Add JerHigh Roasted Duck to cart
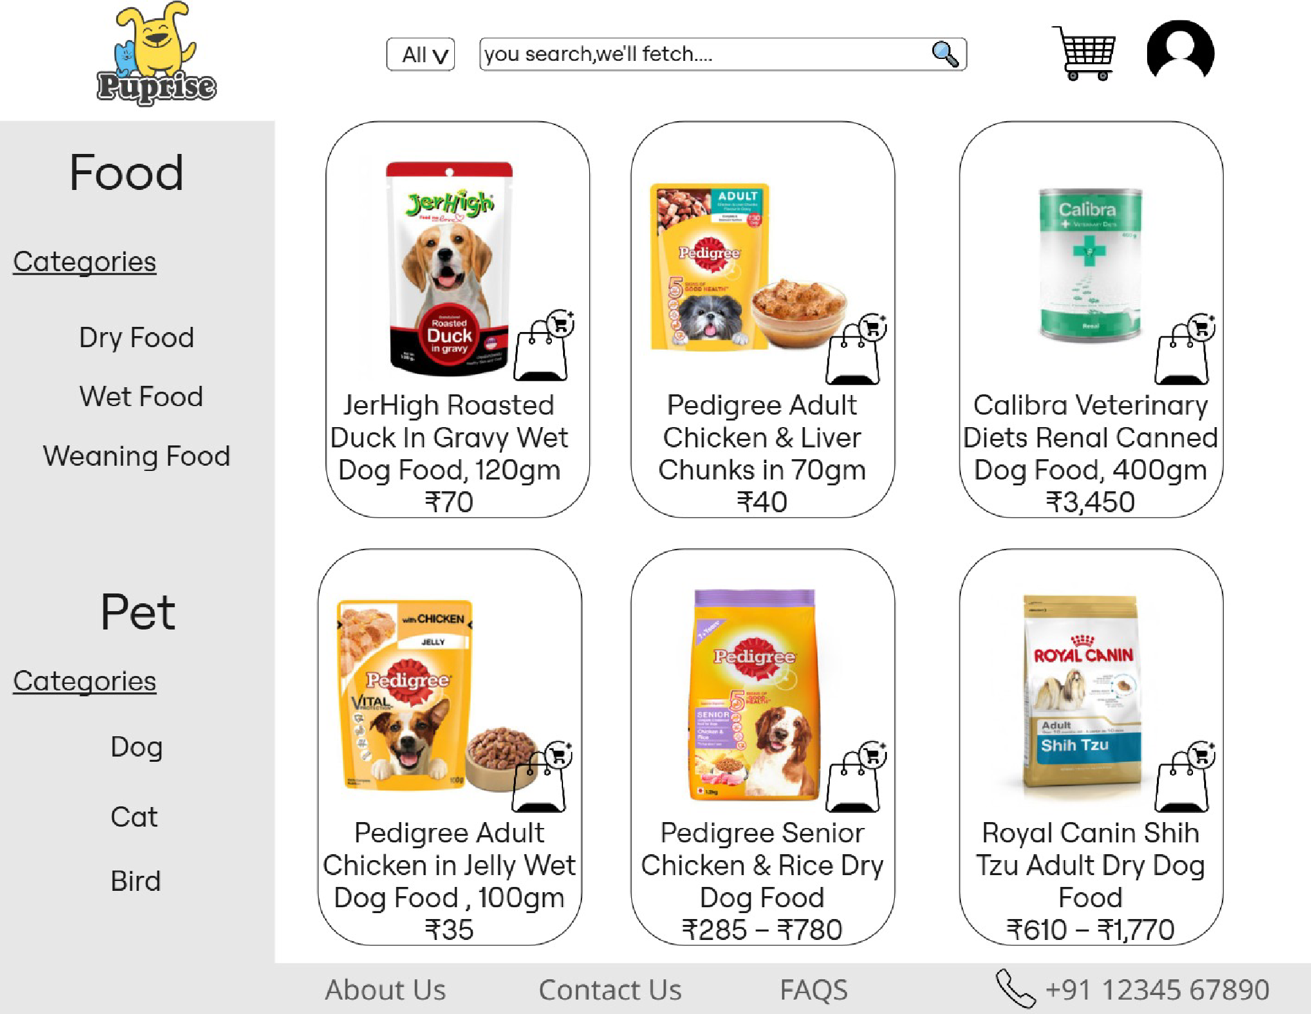 [x=543, y=347]
